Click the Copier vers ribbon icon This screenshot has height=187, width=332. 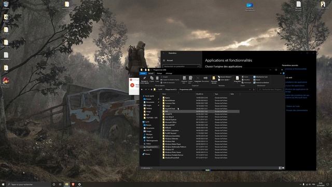pyautogui.click(x=190, y=78)
